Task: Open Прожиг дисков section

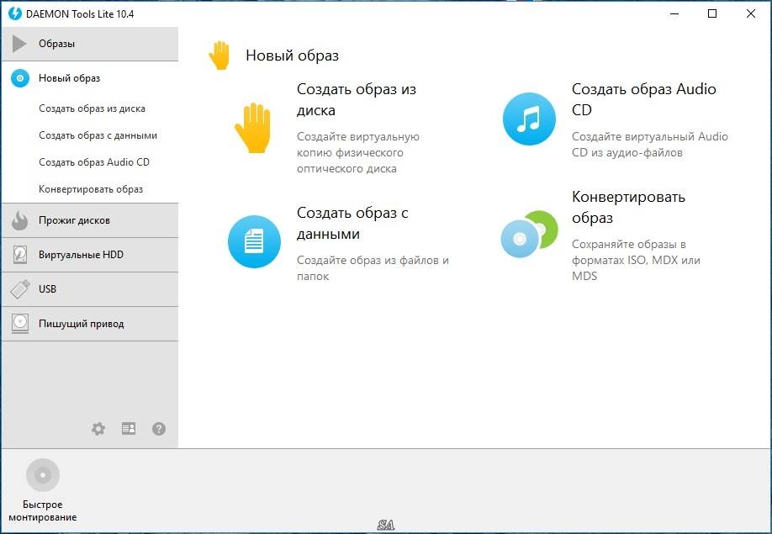Action: [x=90, y=220]
